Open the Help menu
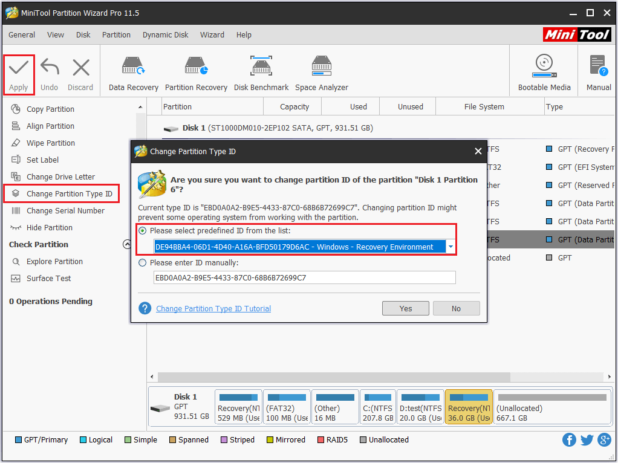The width and height of the screenshot is (618, 463). pyautogui.click(x=244, y=34)
